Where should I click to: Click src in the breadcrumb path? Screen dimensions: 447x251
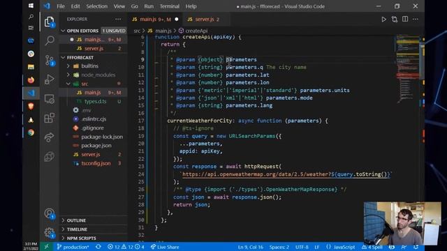pos(137,31)
